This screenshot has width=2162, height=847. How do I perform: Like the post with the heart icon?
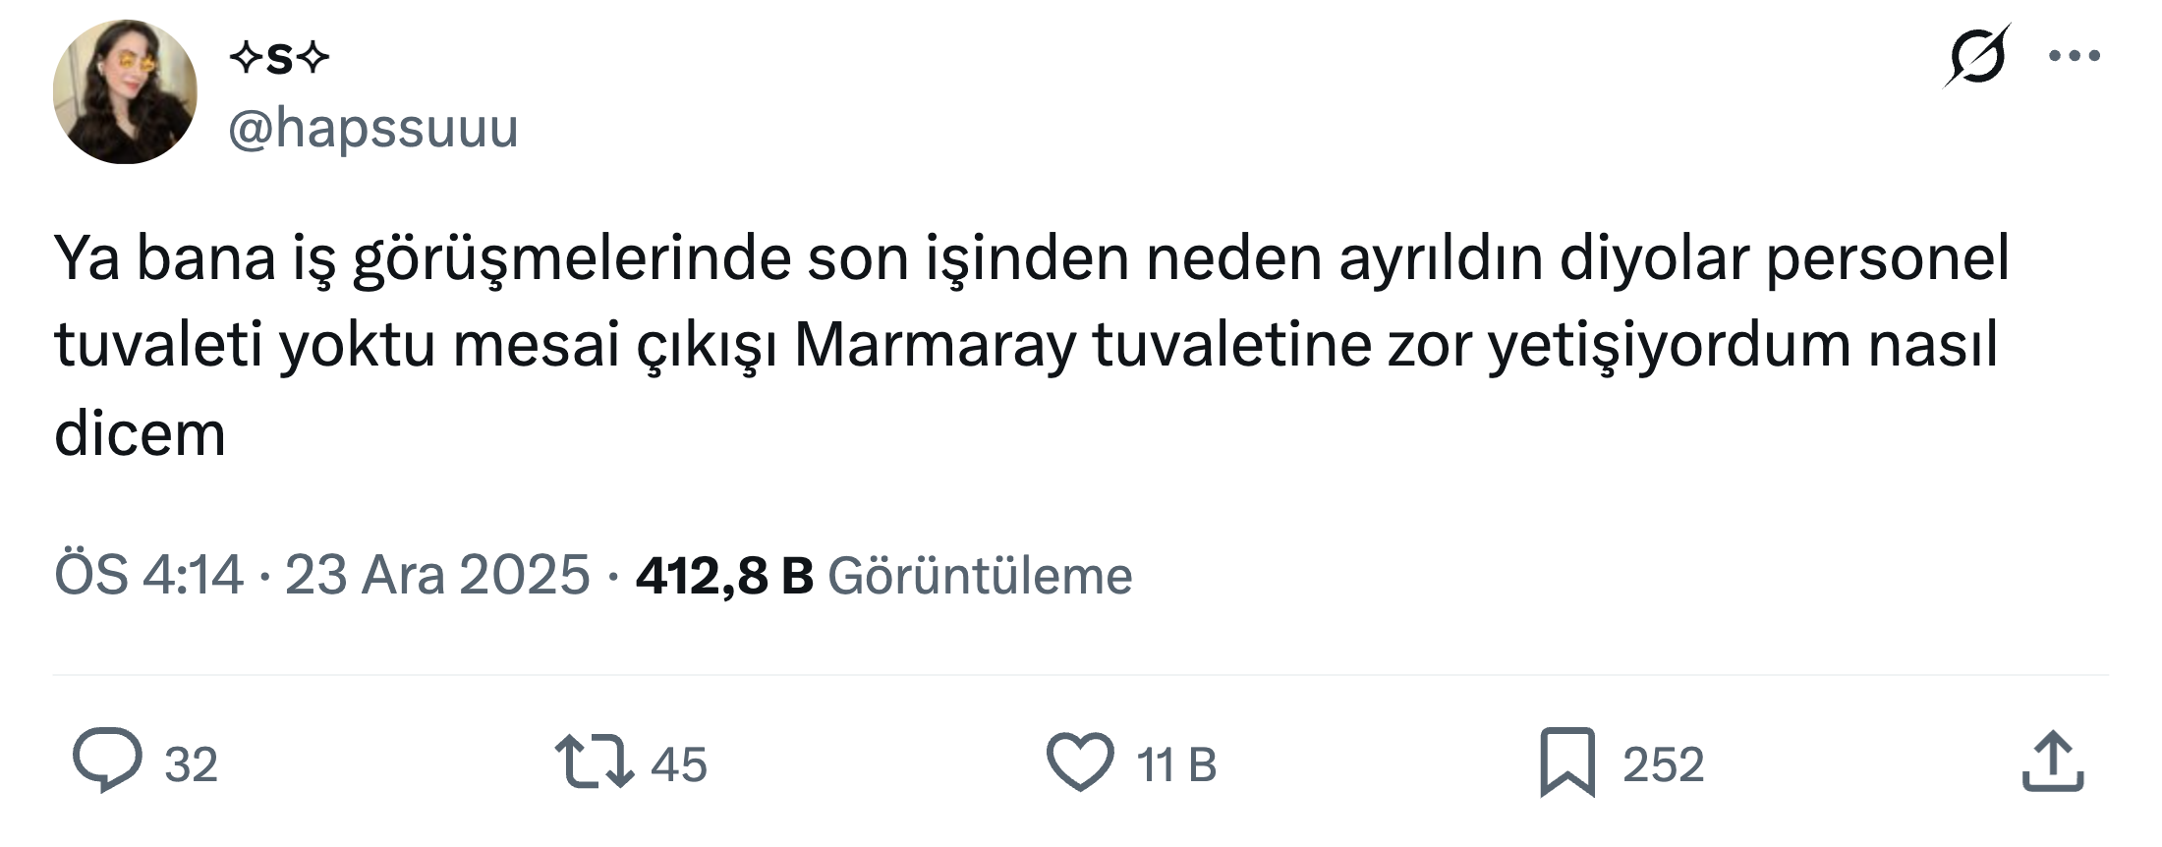pos(1080,762)
